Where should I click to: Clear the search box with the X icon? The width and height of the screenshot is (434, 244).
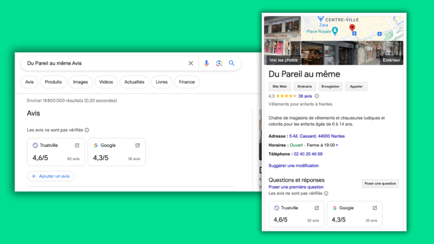tap(190, 63)
